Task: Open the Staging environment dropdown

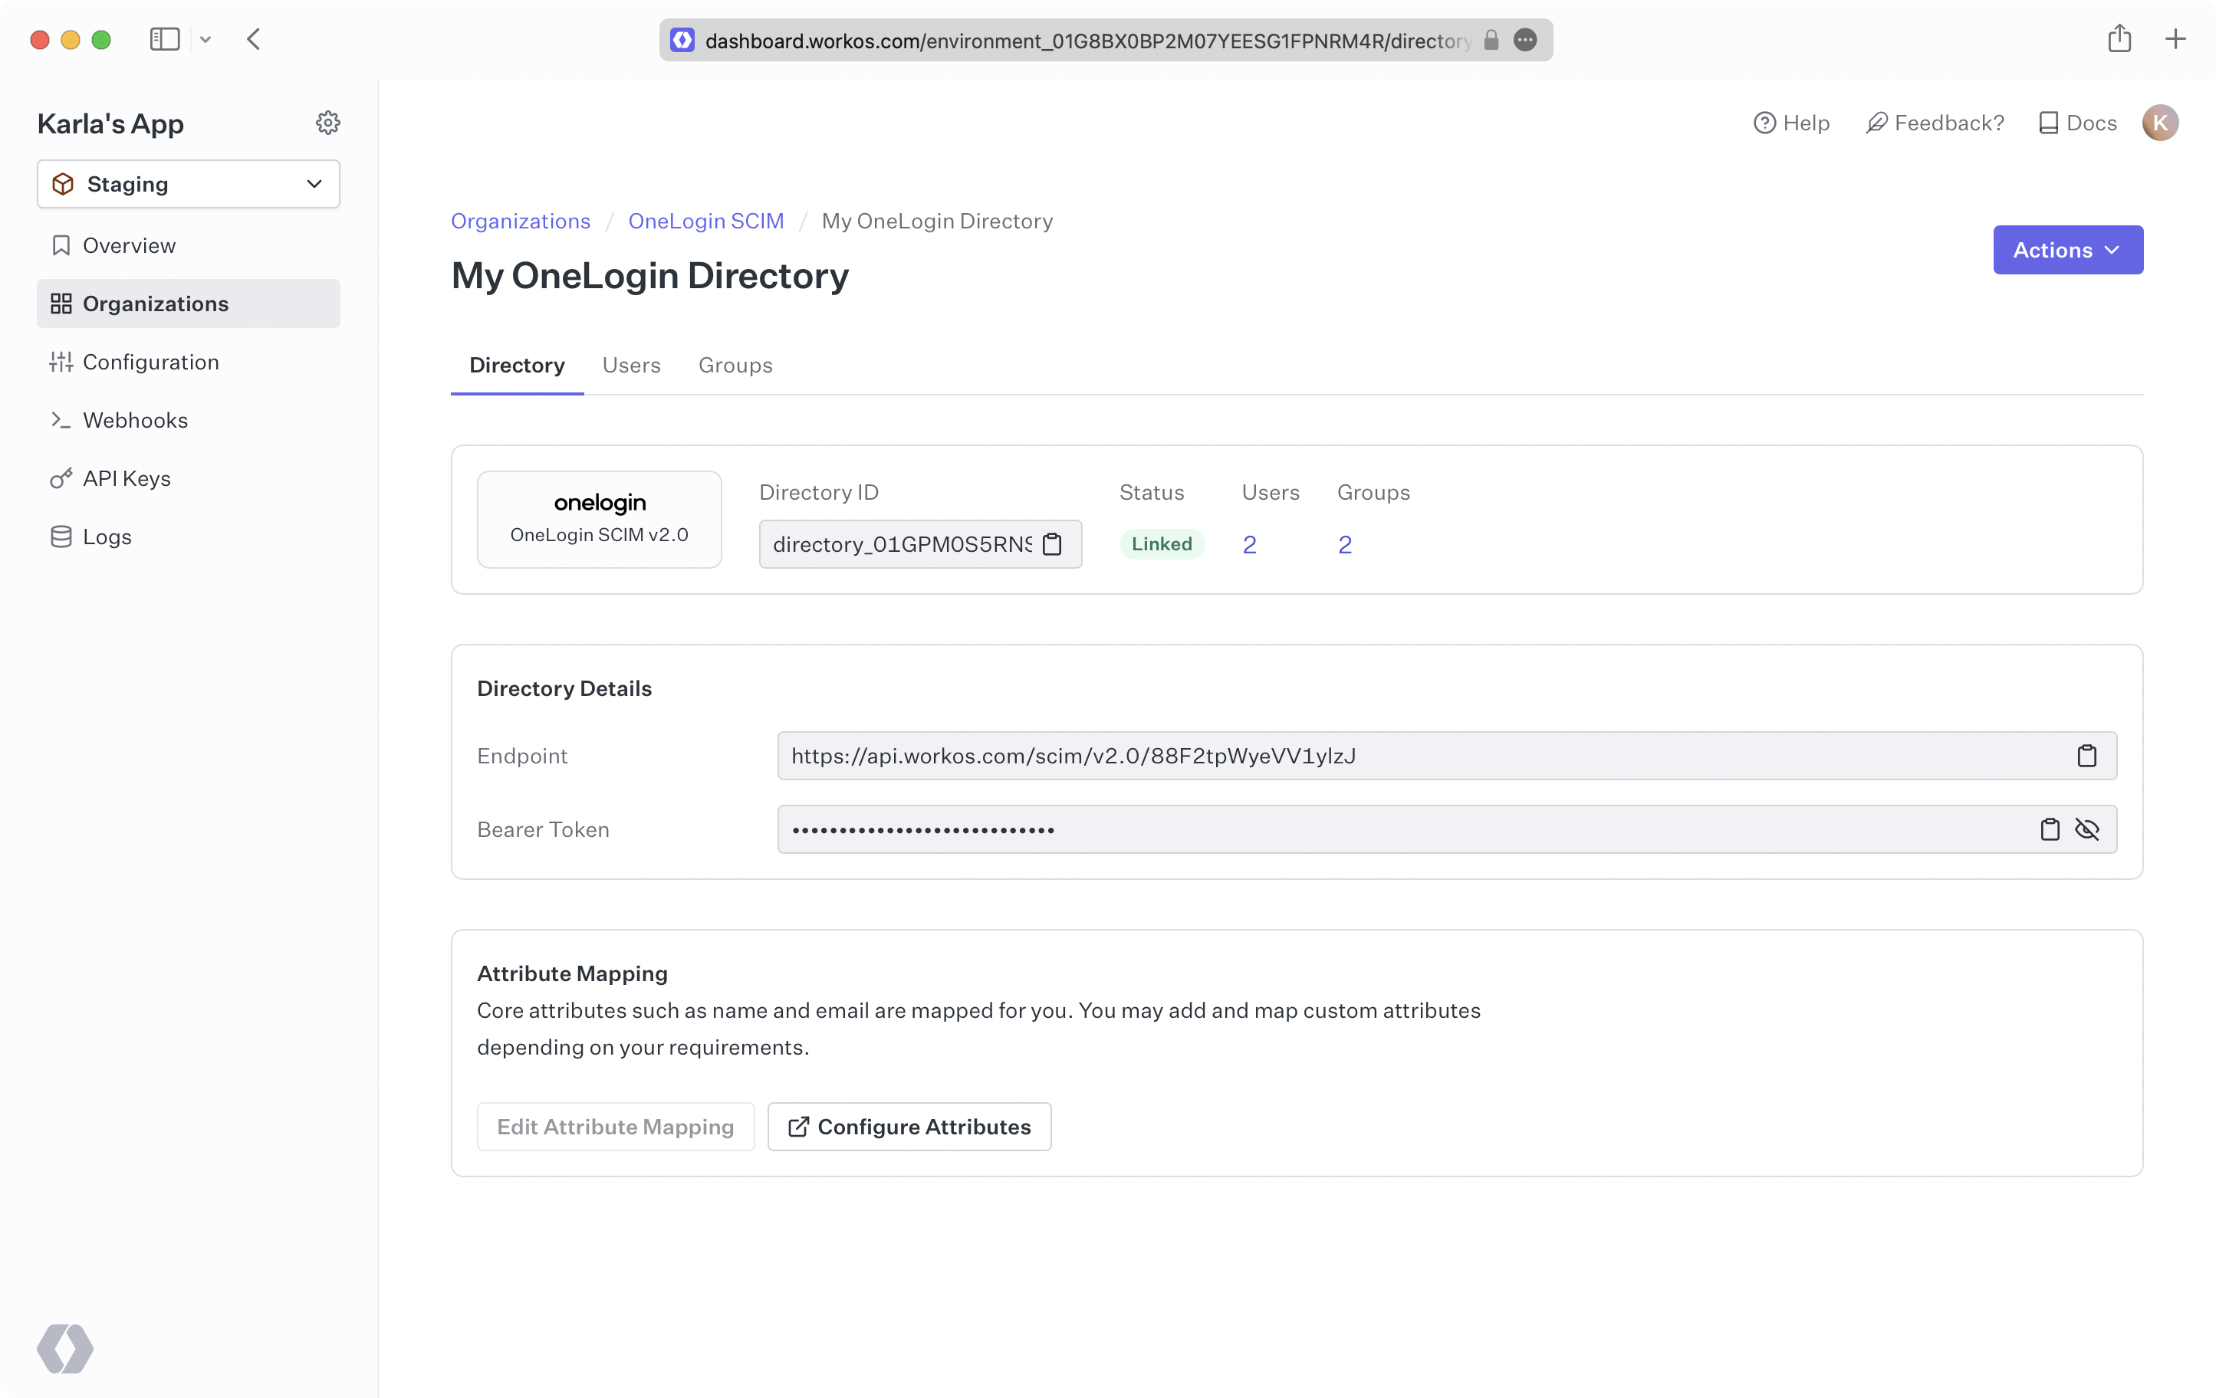Action: [188, 184]
